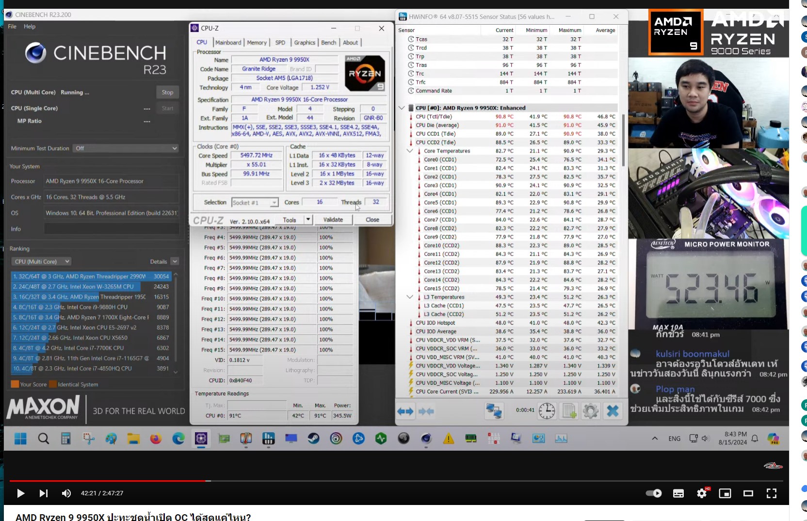Image resolution: width=807 pixels, height=521 pixels.
Task: Reset the HWiNFO clock timer icon
Action: tap(547, 411)
